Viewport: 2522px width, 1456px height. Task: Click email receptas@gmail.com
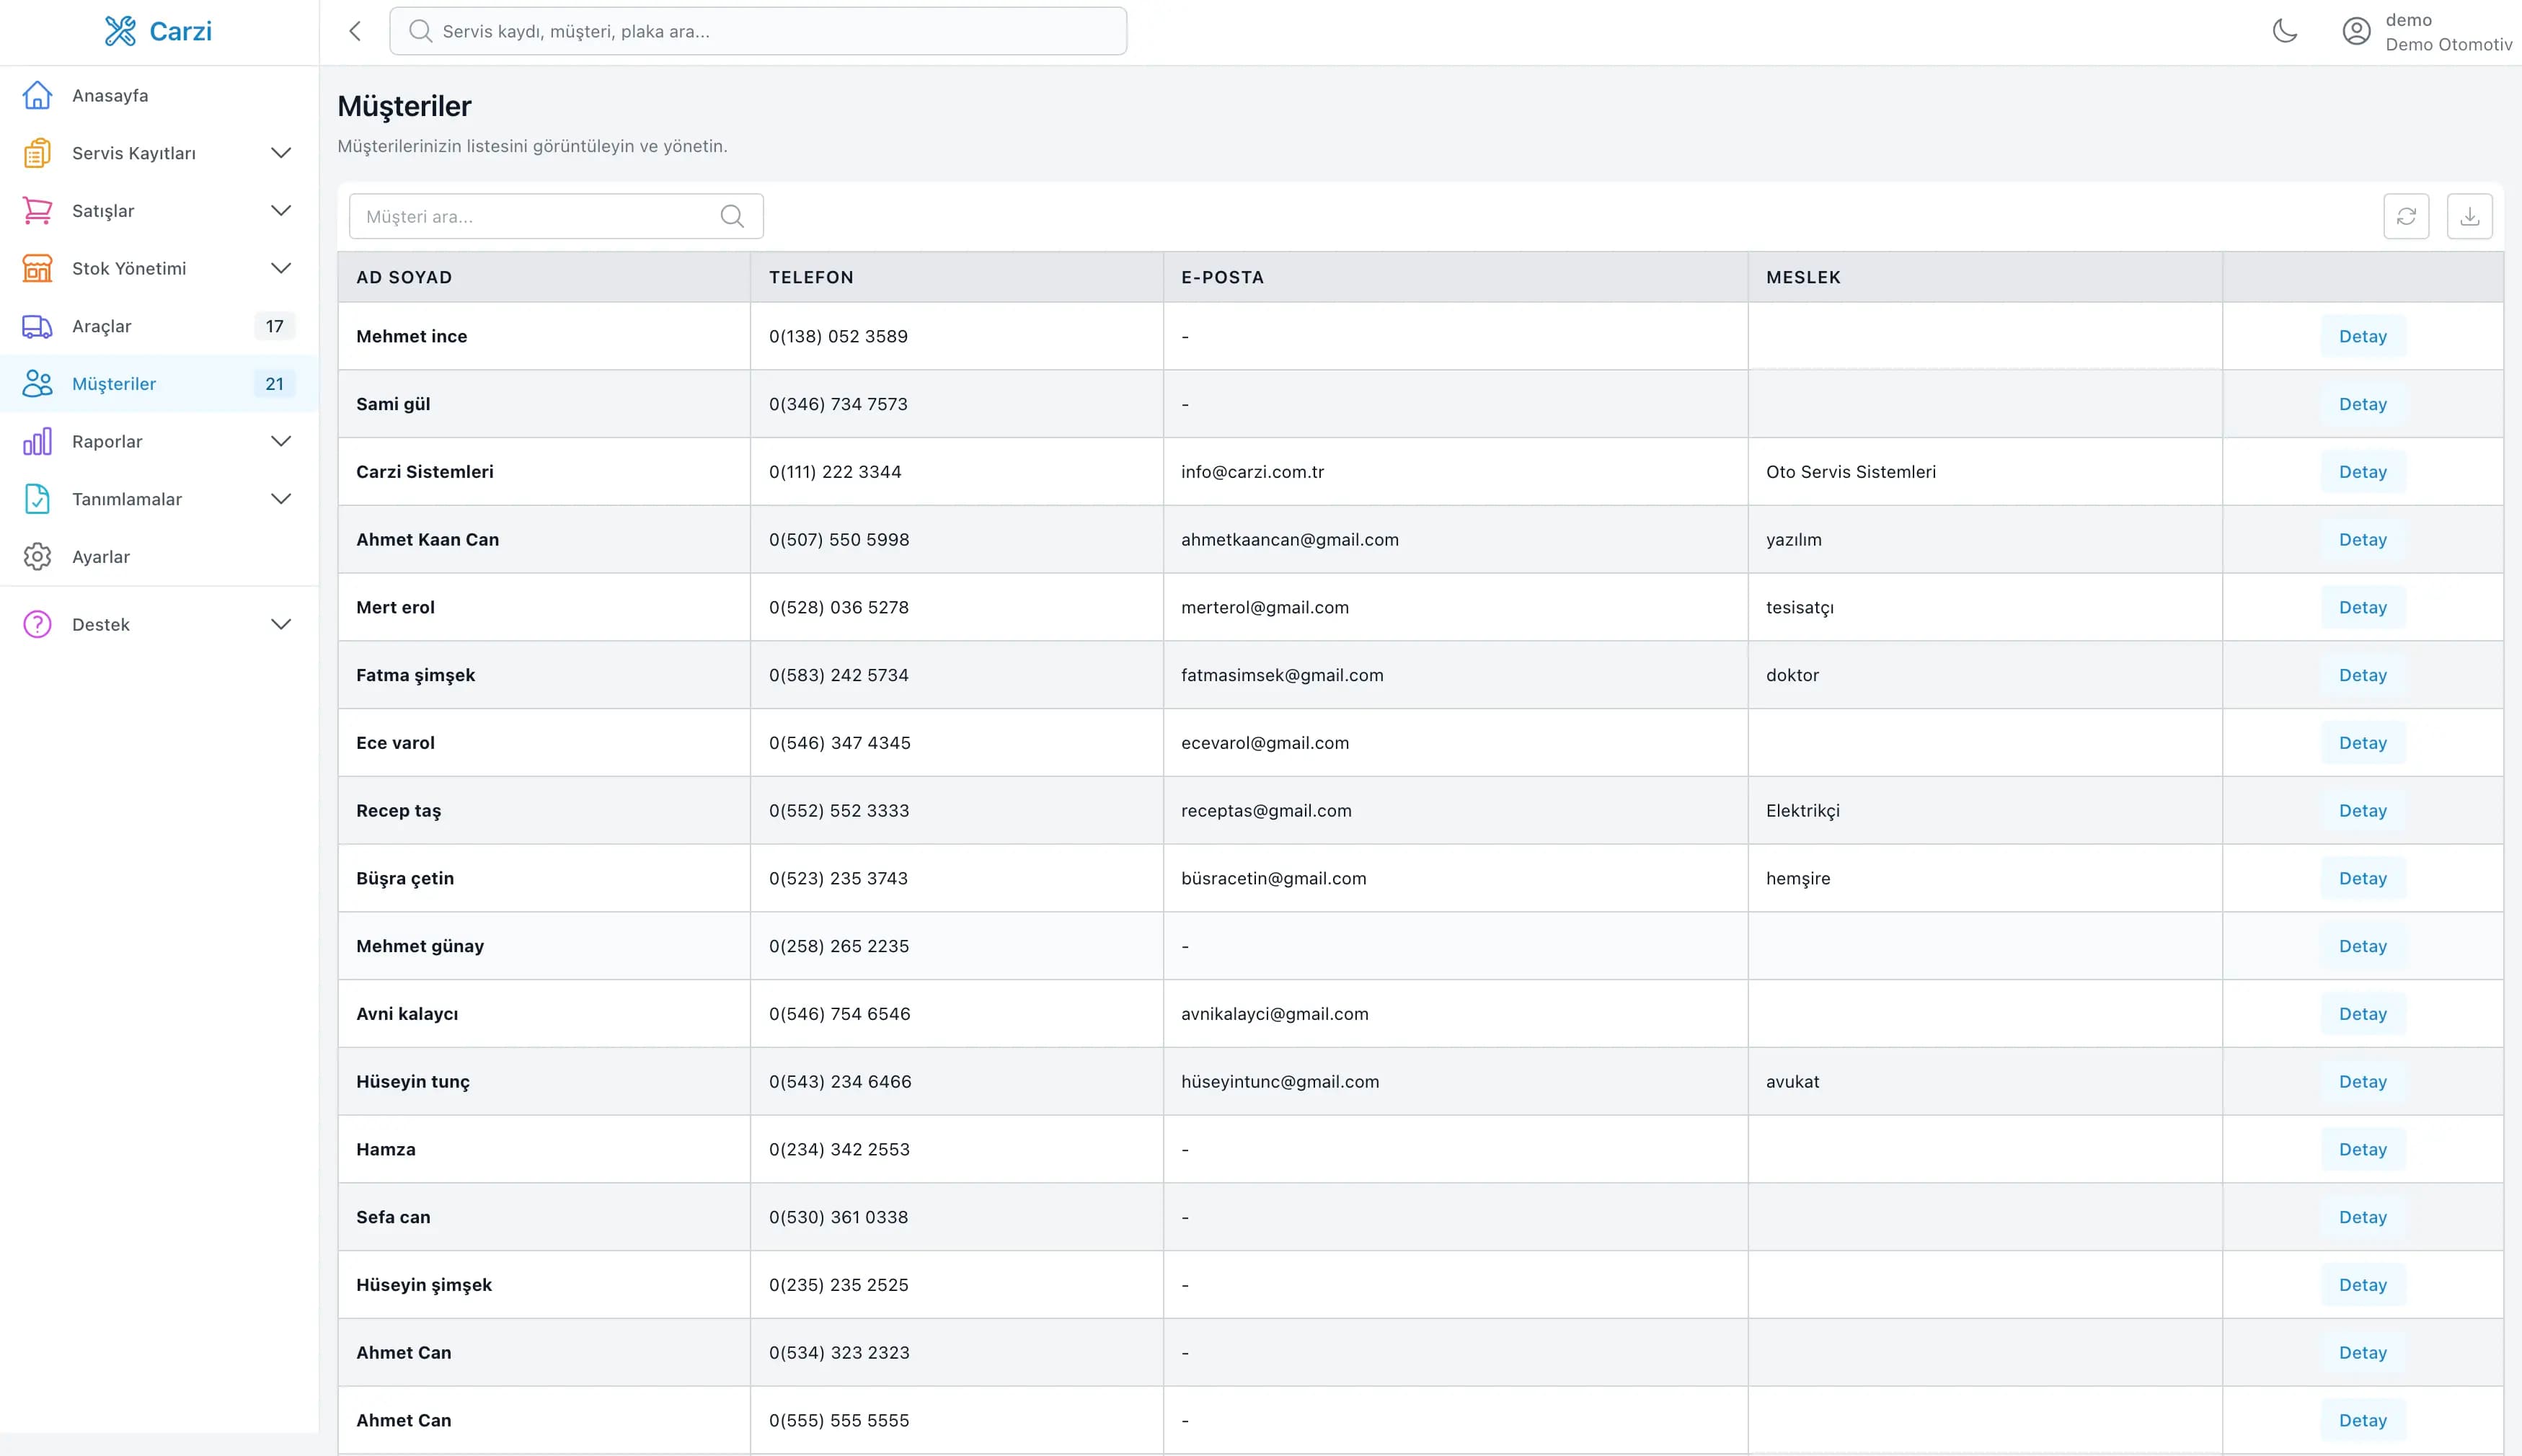(x=1266, y=811)
